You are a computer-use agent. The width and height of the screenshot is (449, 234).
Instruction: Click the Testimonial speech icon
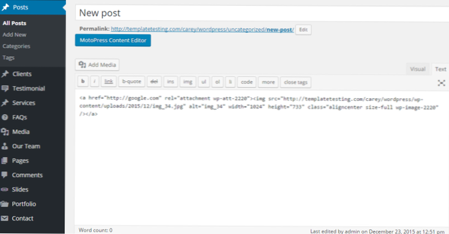(x=5, y=89)
